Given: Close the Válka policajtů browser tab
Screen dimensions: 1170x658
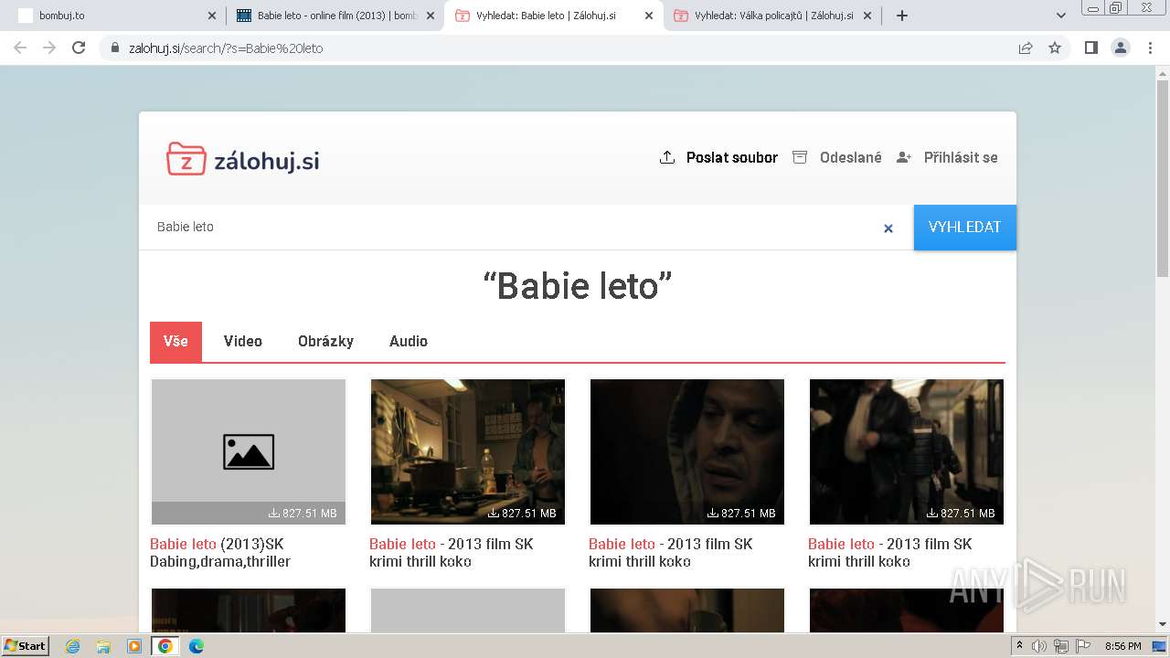Looking at the screenshot, I should click(867, 16).
